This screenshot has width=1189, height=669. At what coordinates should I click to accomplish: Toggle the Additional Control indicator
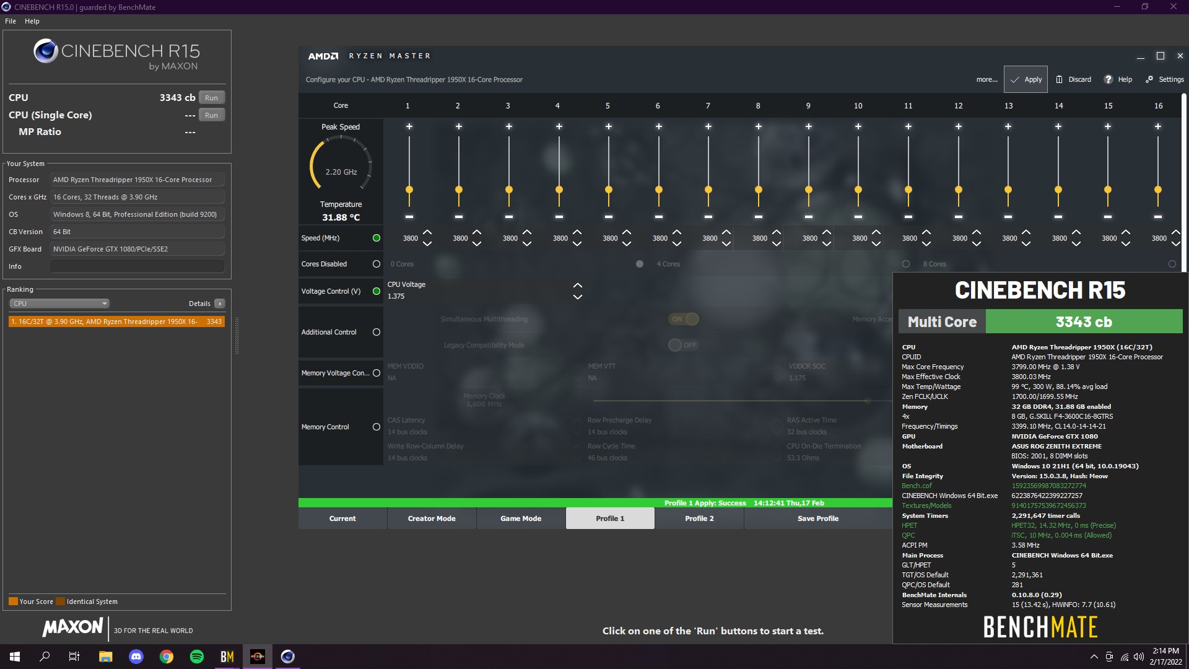click(x=376, y=332)
